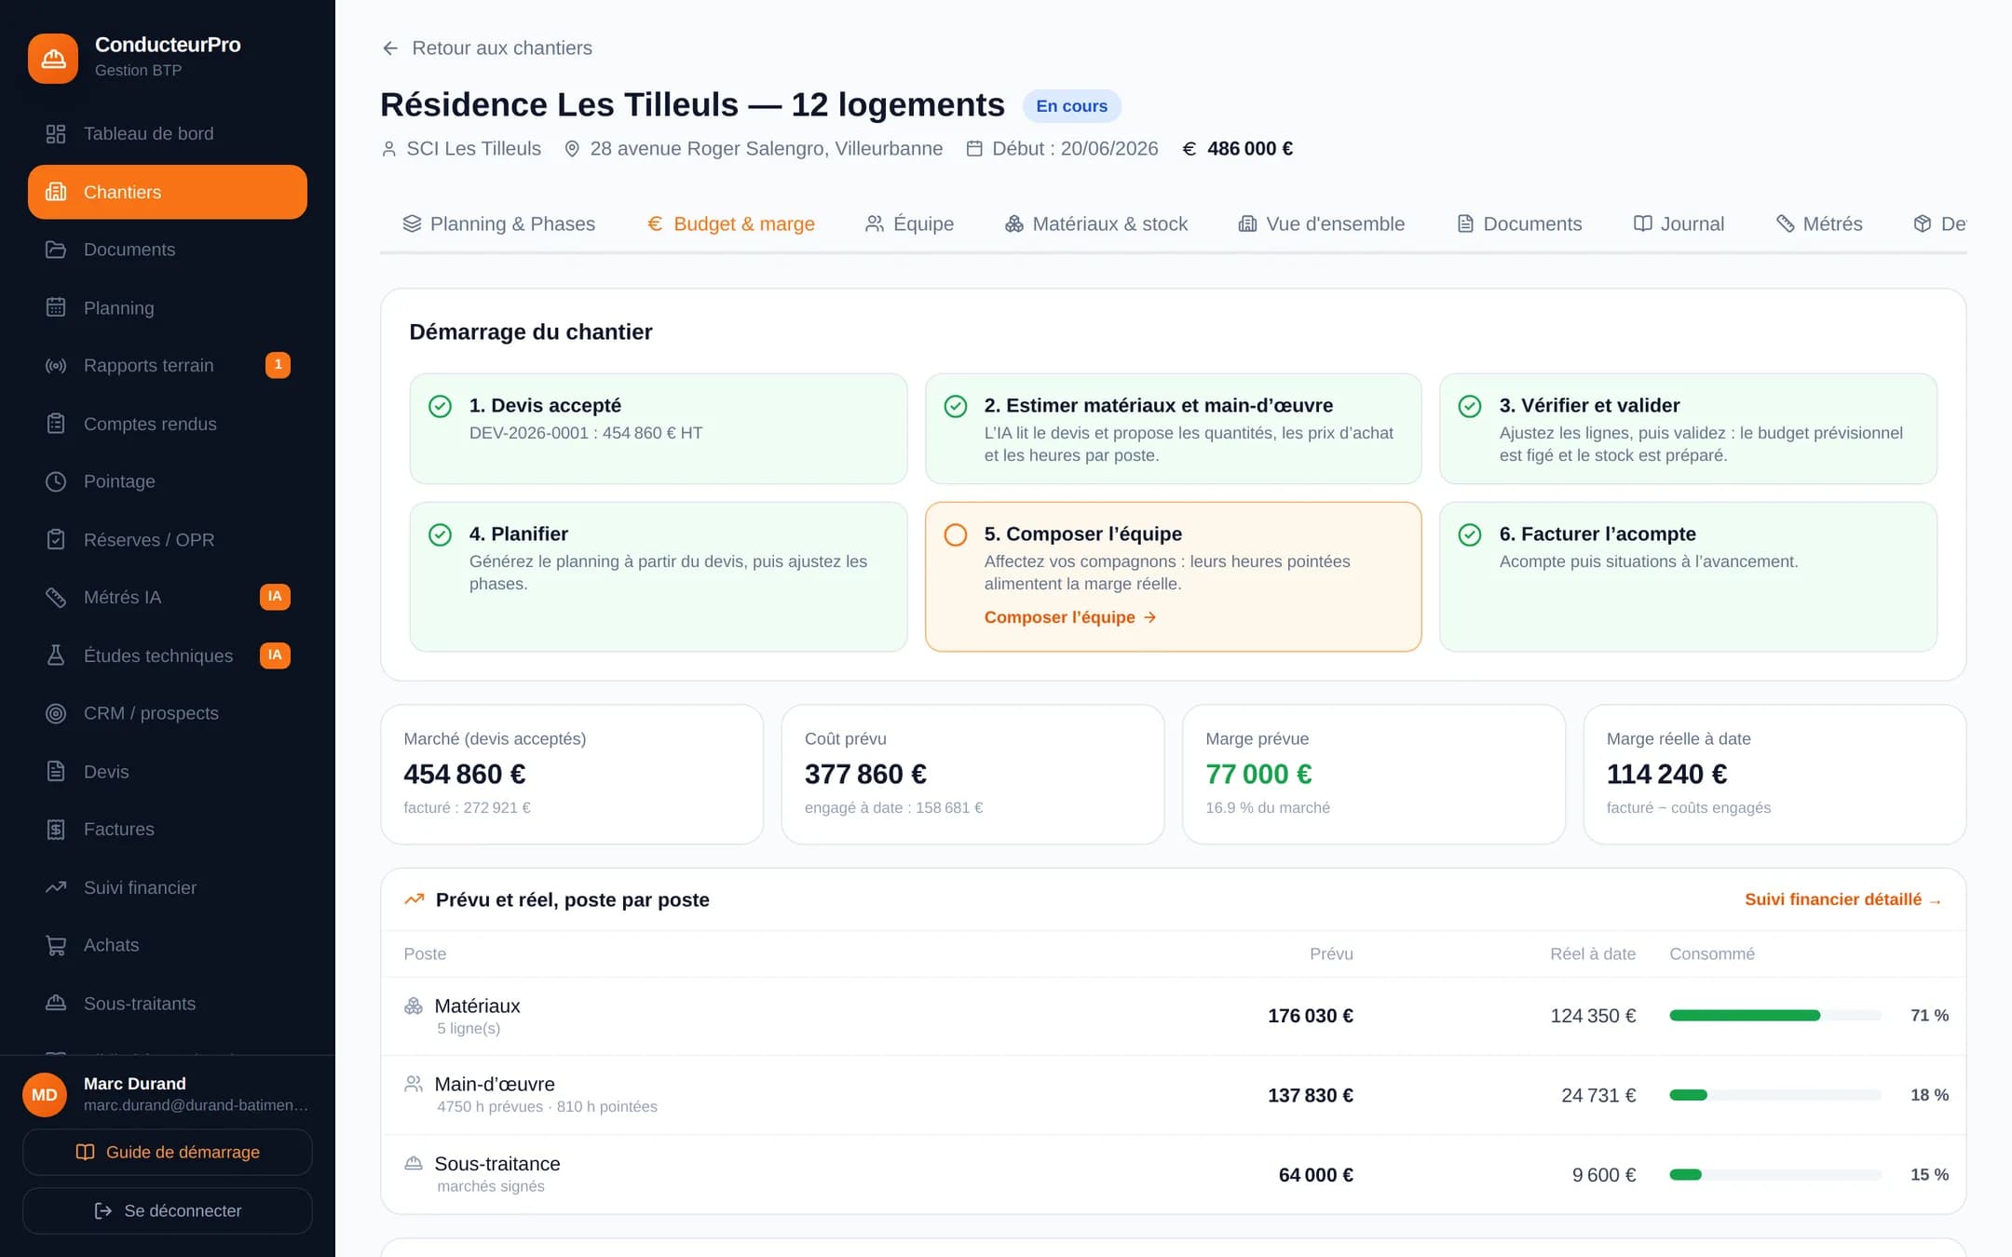Click the Planning calendar icon in sidebar
Viewport: 2012px width, 1257px height.
click(56, 307)
